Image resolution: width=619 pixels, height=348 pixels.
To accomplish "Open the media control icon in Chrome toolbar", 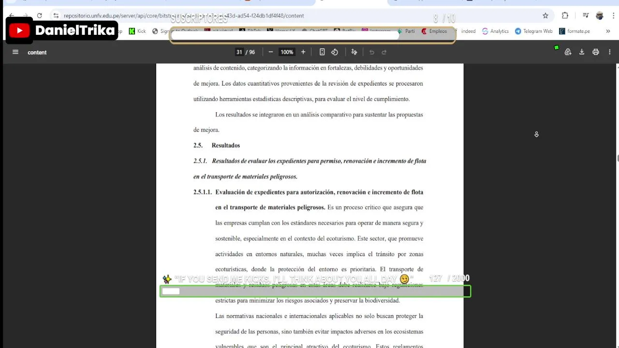I will point(586,15).
